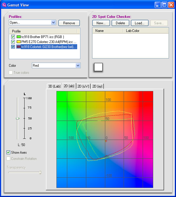The height and width of the screenshot is (197, 176).
Task: Click the green swatch of Brother BP71 profile
Action: coord(19,37)
